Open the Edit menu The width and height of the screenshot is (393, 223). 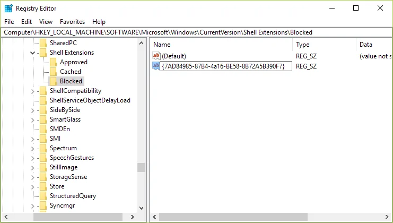(x=27, y=22)
